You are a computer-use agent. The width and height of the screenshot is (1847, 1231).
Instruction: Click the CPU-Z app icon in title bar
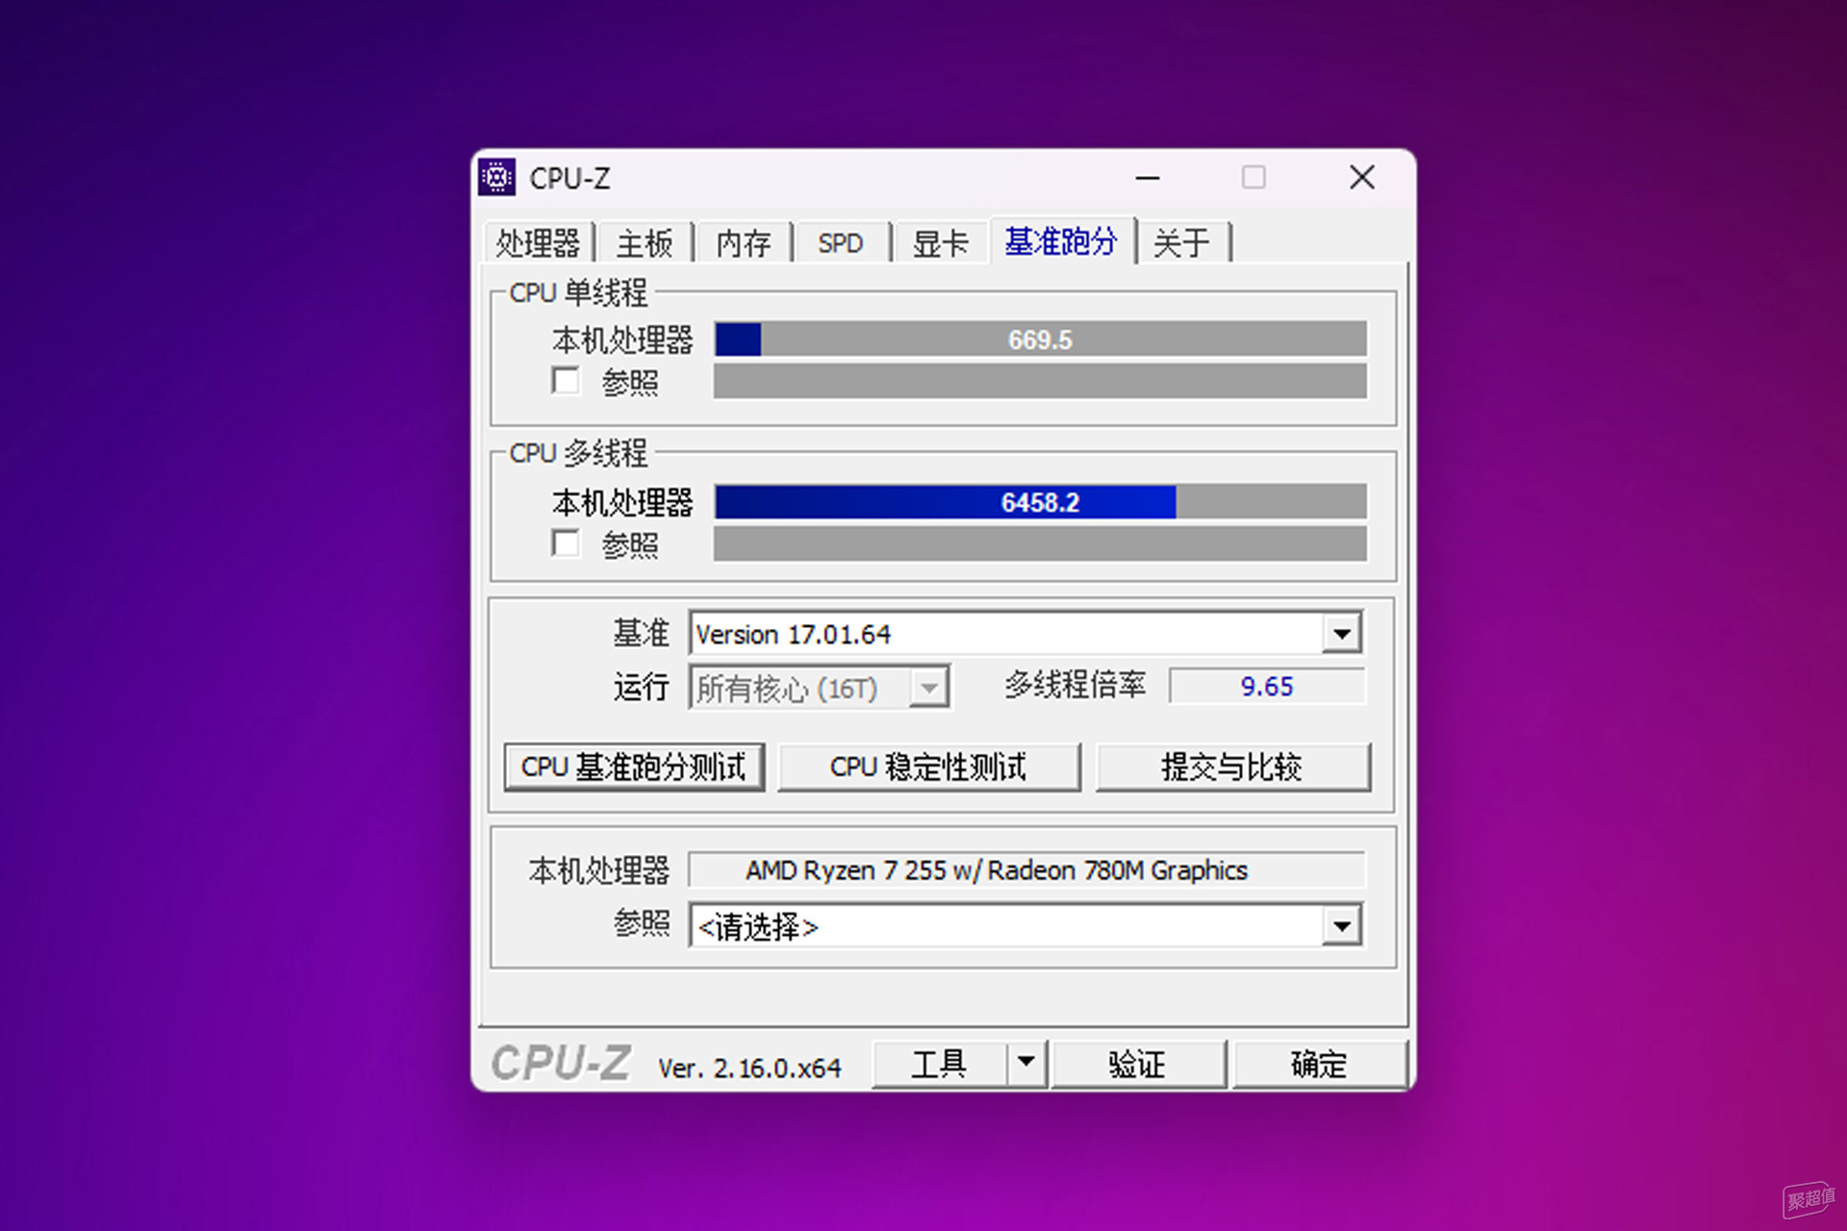click(x=497, y=178)
